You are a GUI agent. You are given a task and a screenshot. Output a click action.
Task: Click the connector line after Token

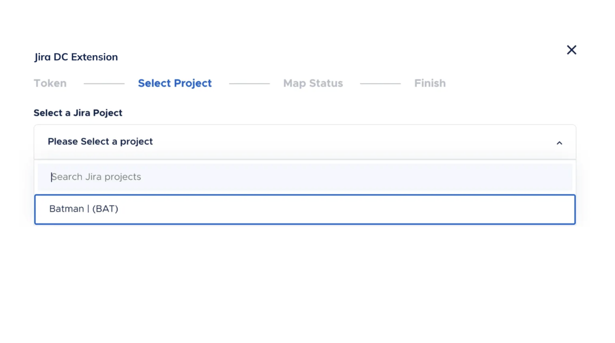tap(104, 83)
